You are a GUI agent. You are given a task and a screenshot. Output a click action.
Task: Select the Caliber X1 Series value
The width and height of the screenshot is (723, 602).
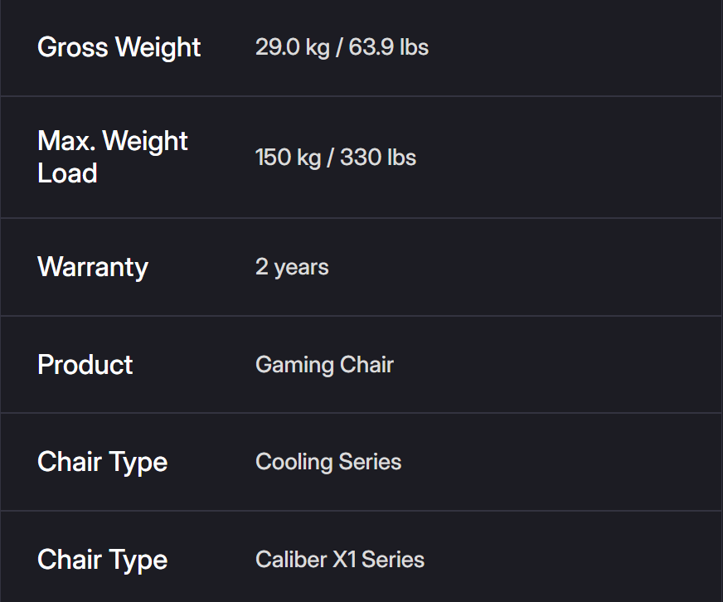coord(340,560)
